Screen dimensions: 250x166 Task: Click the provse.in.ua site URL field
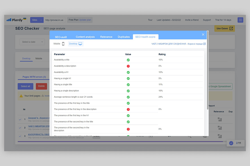tap(54, 20)
